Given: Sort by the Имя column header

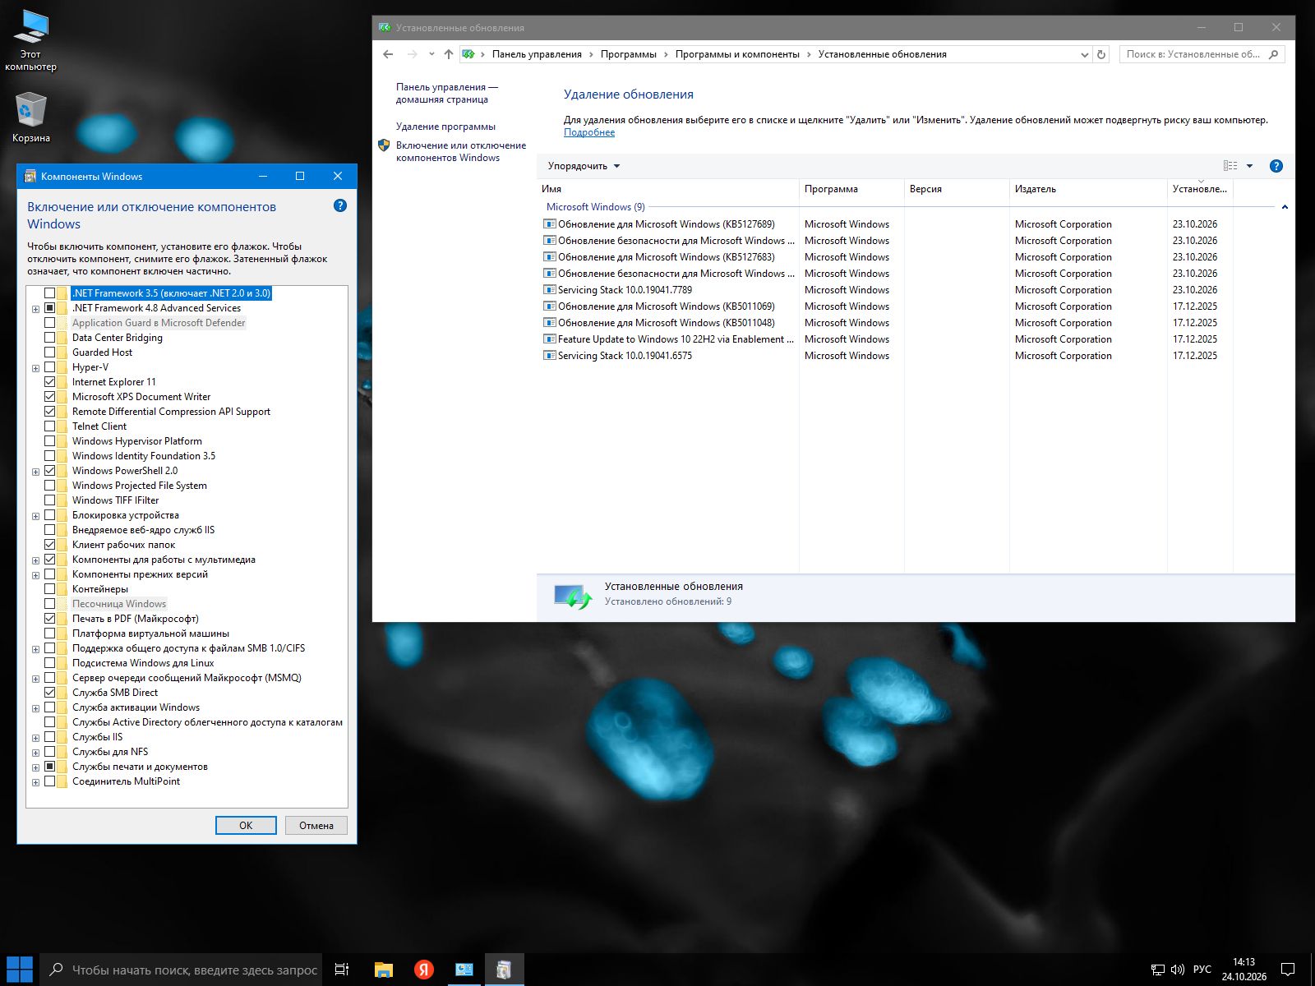Looking at the screenshot, I should click(x=668, y=189).
